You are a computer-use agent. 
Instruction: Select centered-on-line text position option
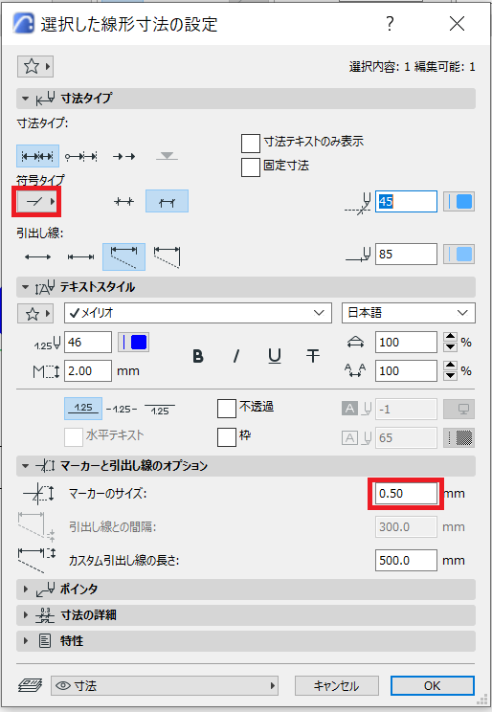122,410
